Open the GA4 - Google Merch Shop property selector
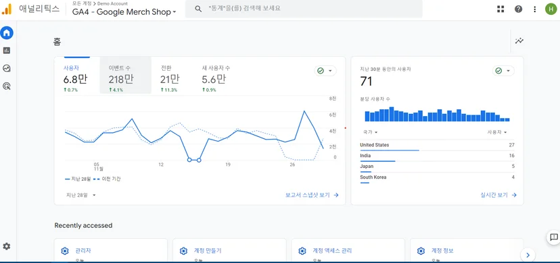Image resolution: width=560 pixels, height=263 pixels. 124,11
